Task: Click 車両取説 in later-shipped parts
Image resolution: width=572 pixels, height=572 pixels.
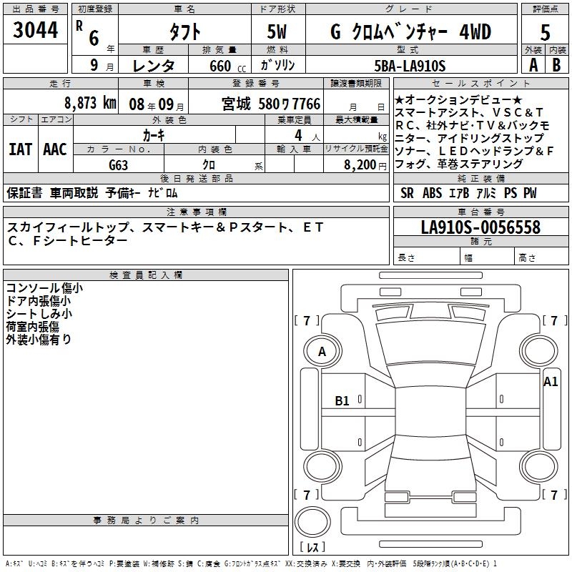Action: point(74,192)
